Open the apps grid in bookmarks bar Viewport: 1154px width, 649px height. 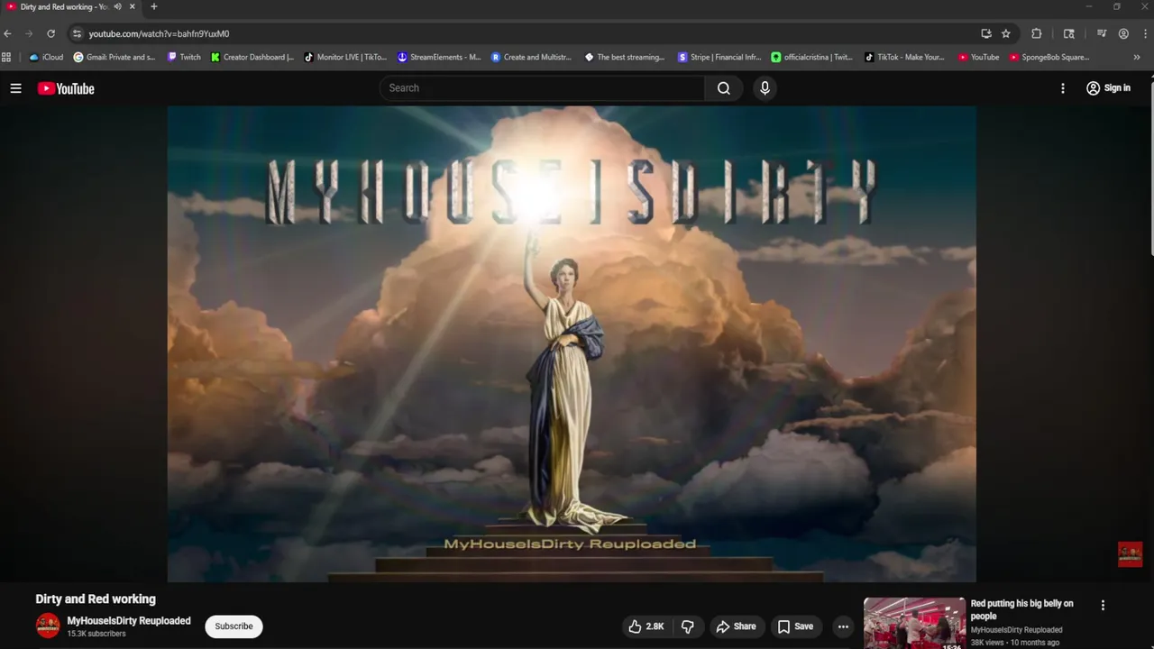[x=6, y=57]
